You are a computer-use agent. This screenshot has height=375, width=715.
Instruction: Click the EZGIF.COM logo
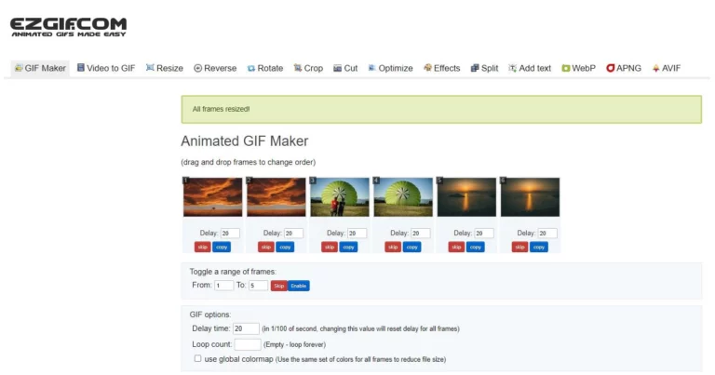pyautogui.click(x=68, y=27)
